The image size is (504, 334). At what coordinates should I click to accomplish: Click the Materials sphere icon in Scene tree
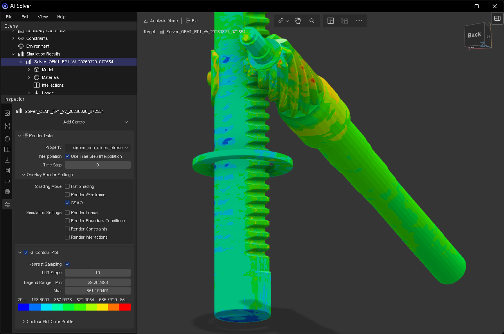click(x=37, y=77)
